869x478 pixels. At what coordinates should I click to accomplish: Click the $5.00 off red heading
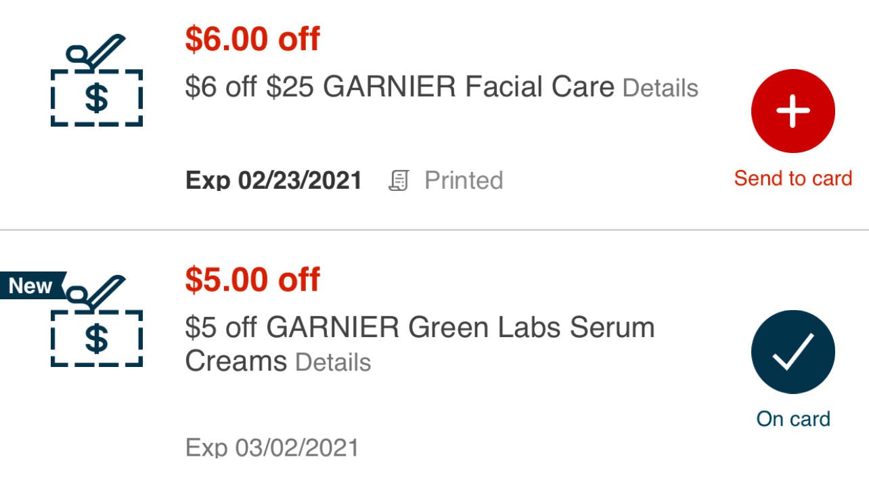252,280
